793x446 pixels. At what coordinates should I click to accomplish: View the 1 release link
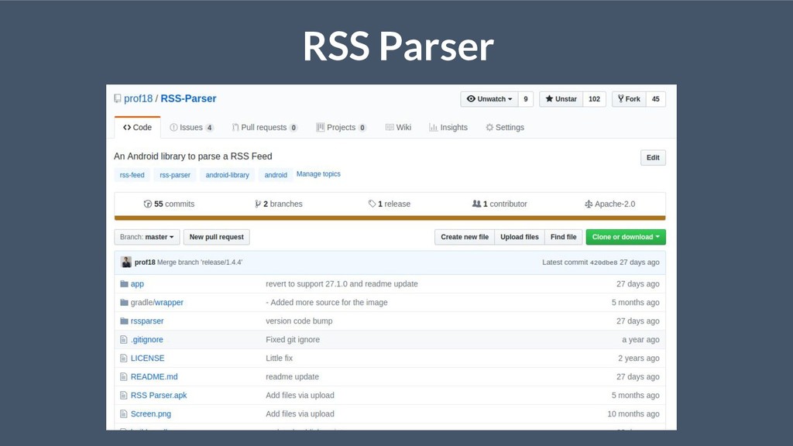390,204
